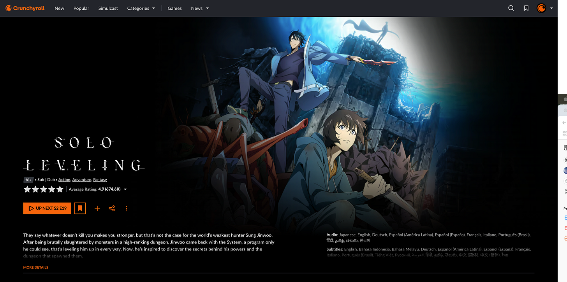This screenshot has height=282, width=567.
Task: Open the Action genre link
Action: coord(64,180)
